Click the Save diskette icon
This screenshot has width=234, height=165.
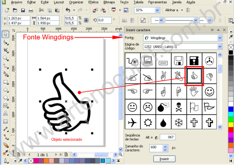(23, 10)
